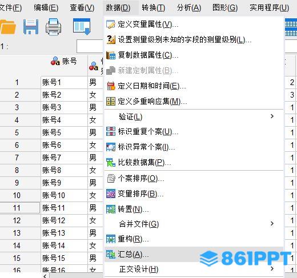Open the 转换(T) menu
Image resolution: width=297 pixels, height=278 pixels.
click(154, 8)
